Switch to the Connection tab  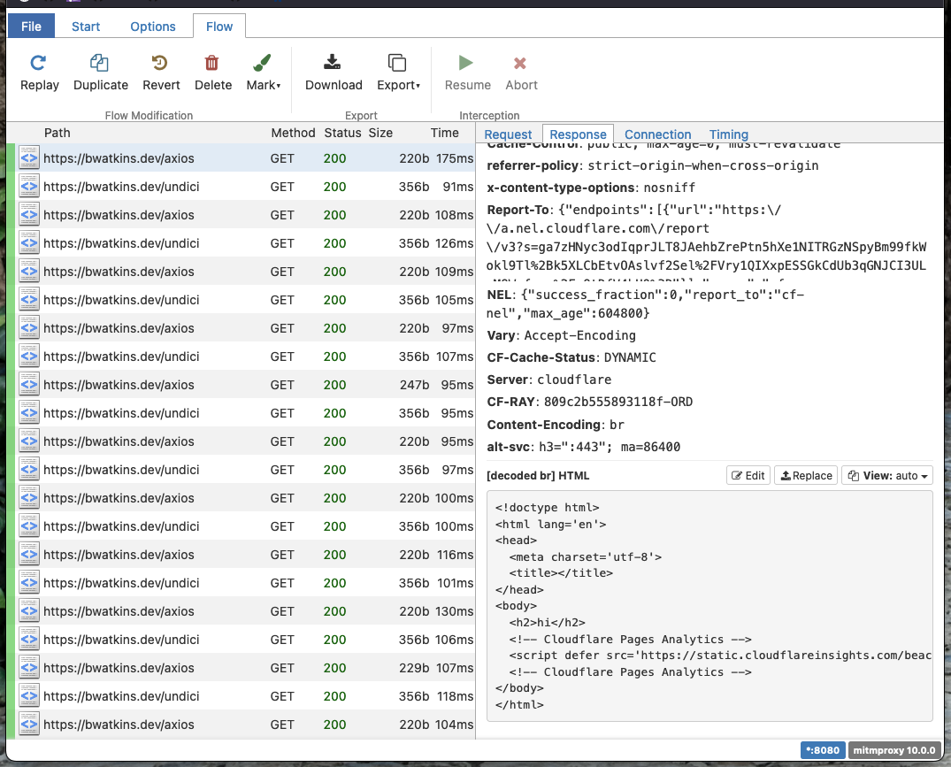[657, 134]
